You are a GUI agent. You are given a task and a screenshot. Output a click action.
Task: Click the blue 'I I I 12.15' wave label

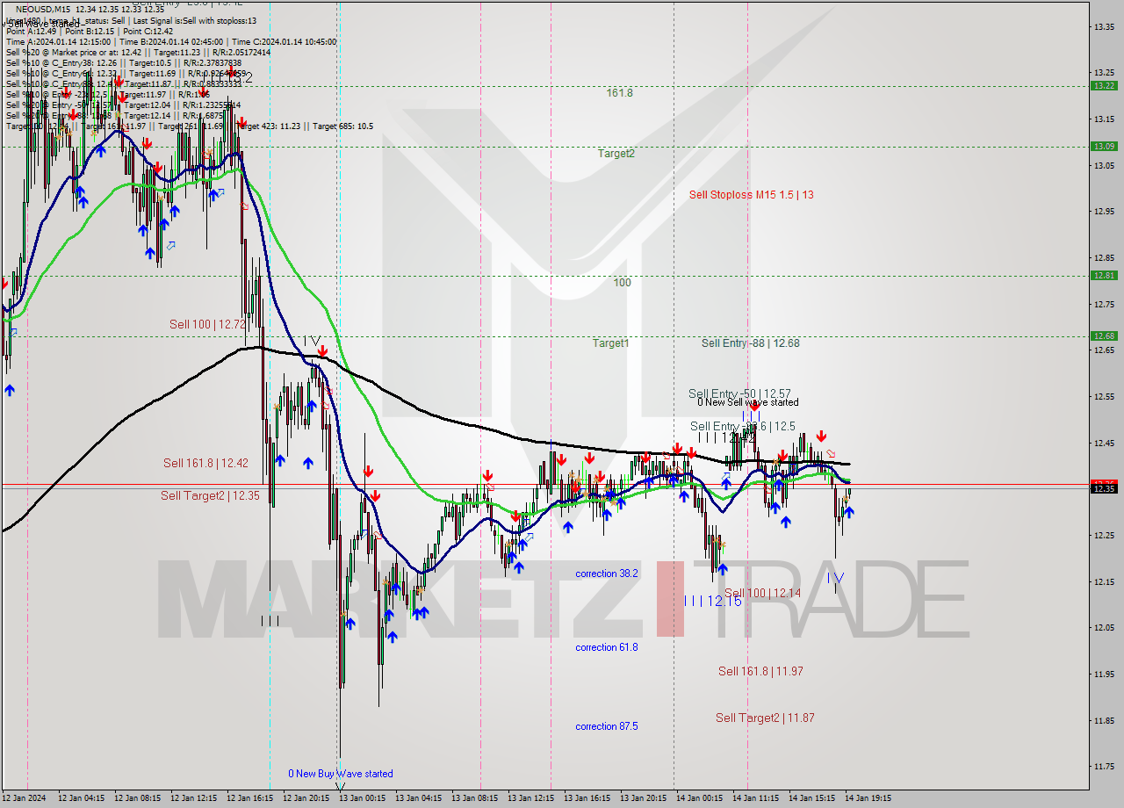712,601
